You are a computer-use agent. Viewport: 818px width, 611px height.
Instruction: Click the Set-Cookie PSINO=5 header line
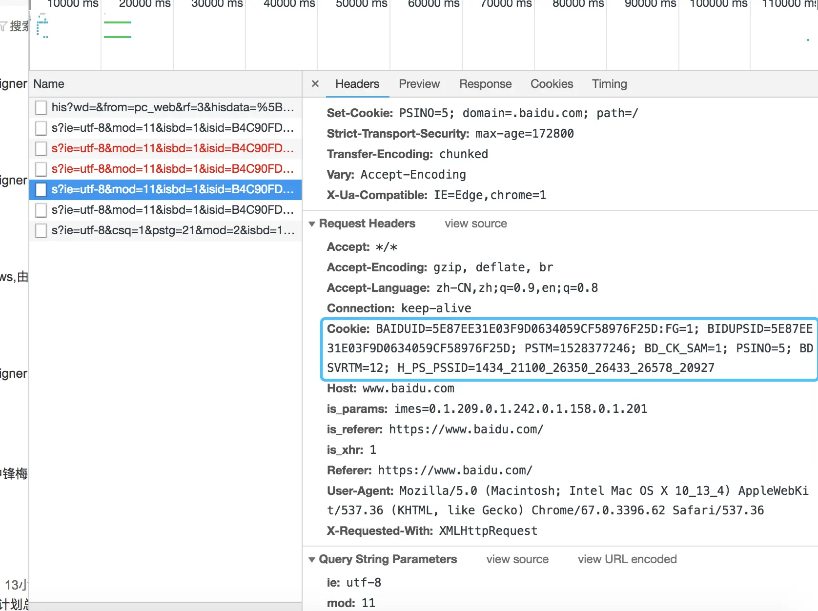point(482,113)
